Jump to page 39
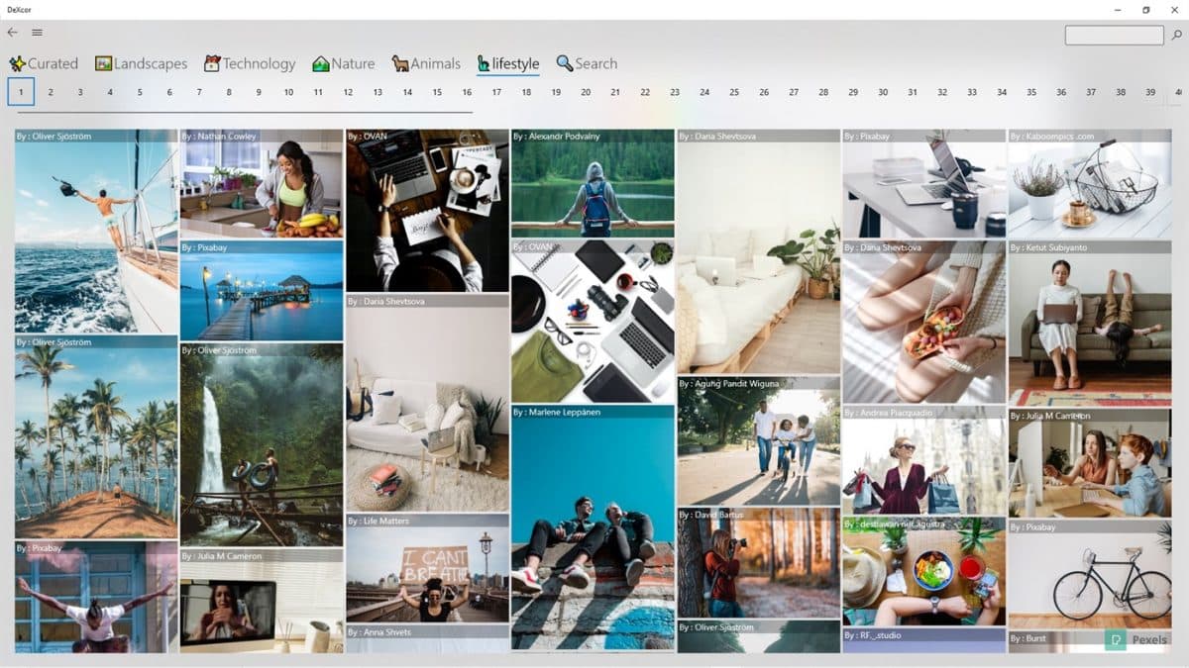 pyautogui.click(x=1149, y=91)
